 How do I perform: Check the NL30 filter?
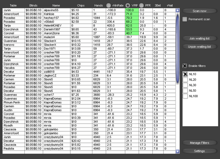185,85
